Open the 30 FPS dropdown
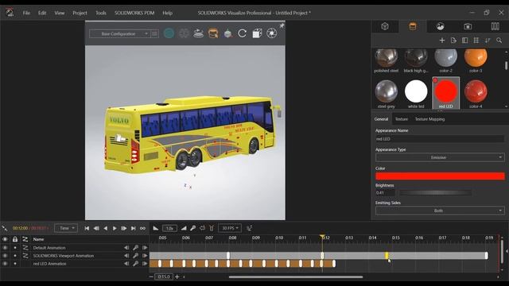This screenshot has height=286, width=509. [230, 228]
